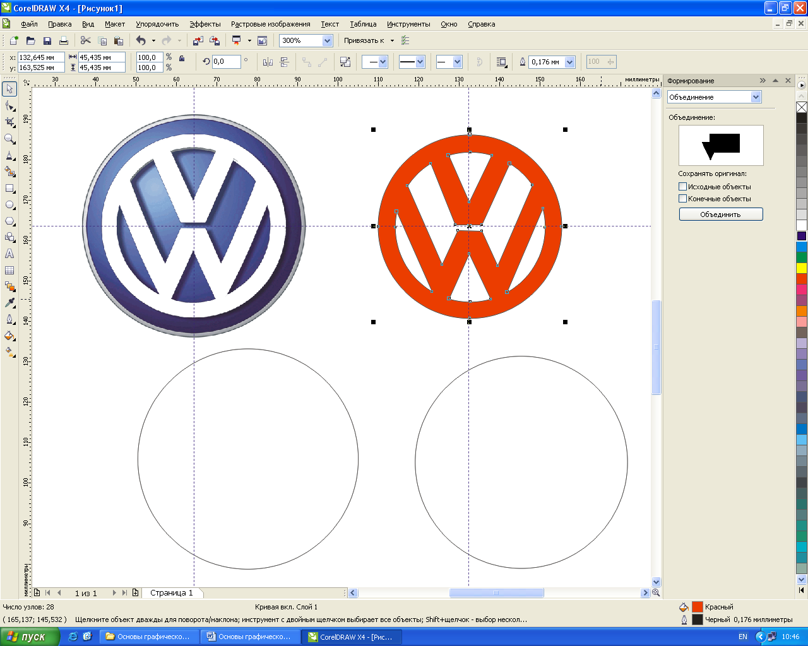Select the Interactive Fill tool
The width and height of the screenshot is (808, 646).
(x=9, y=352)
